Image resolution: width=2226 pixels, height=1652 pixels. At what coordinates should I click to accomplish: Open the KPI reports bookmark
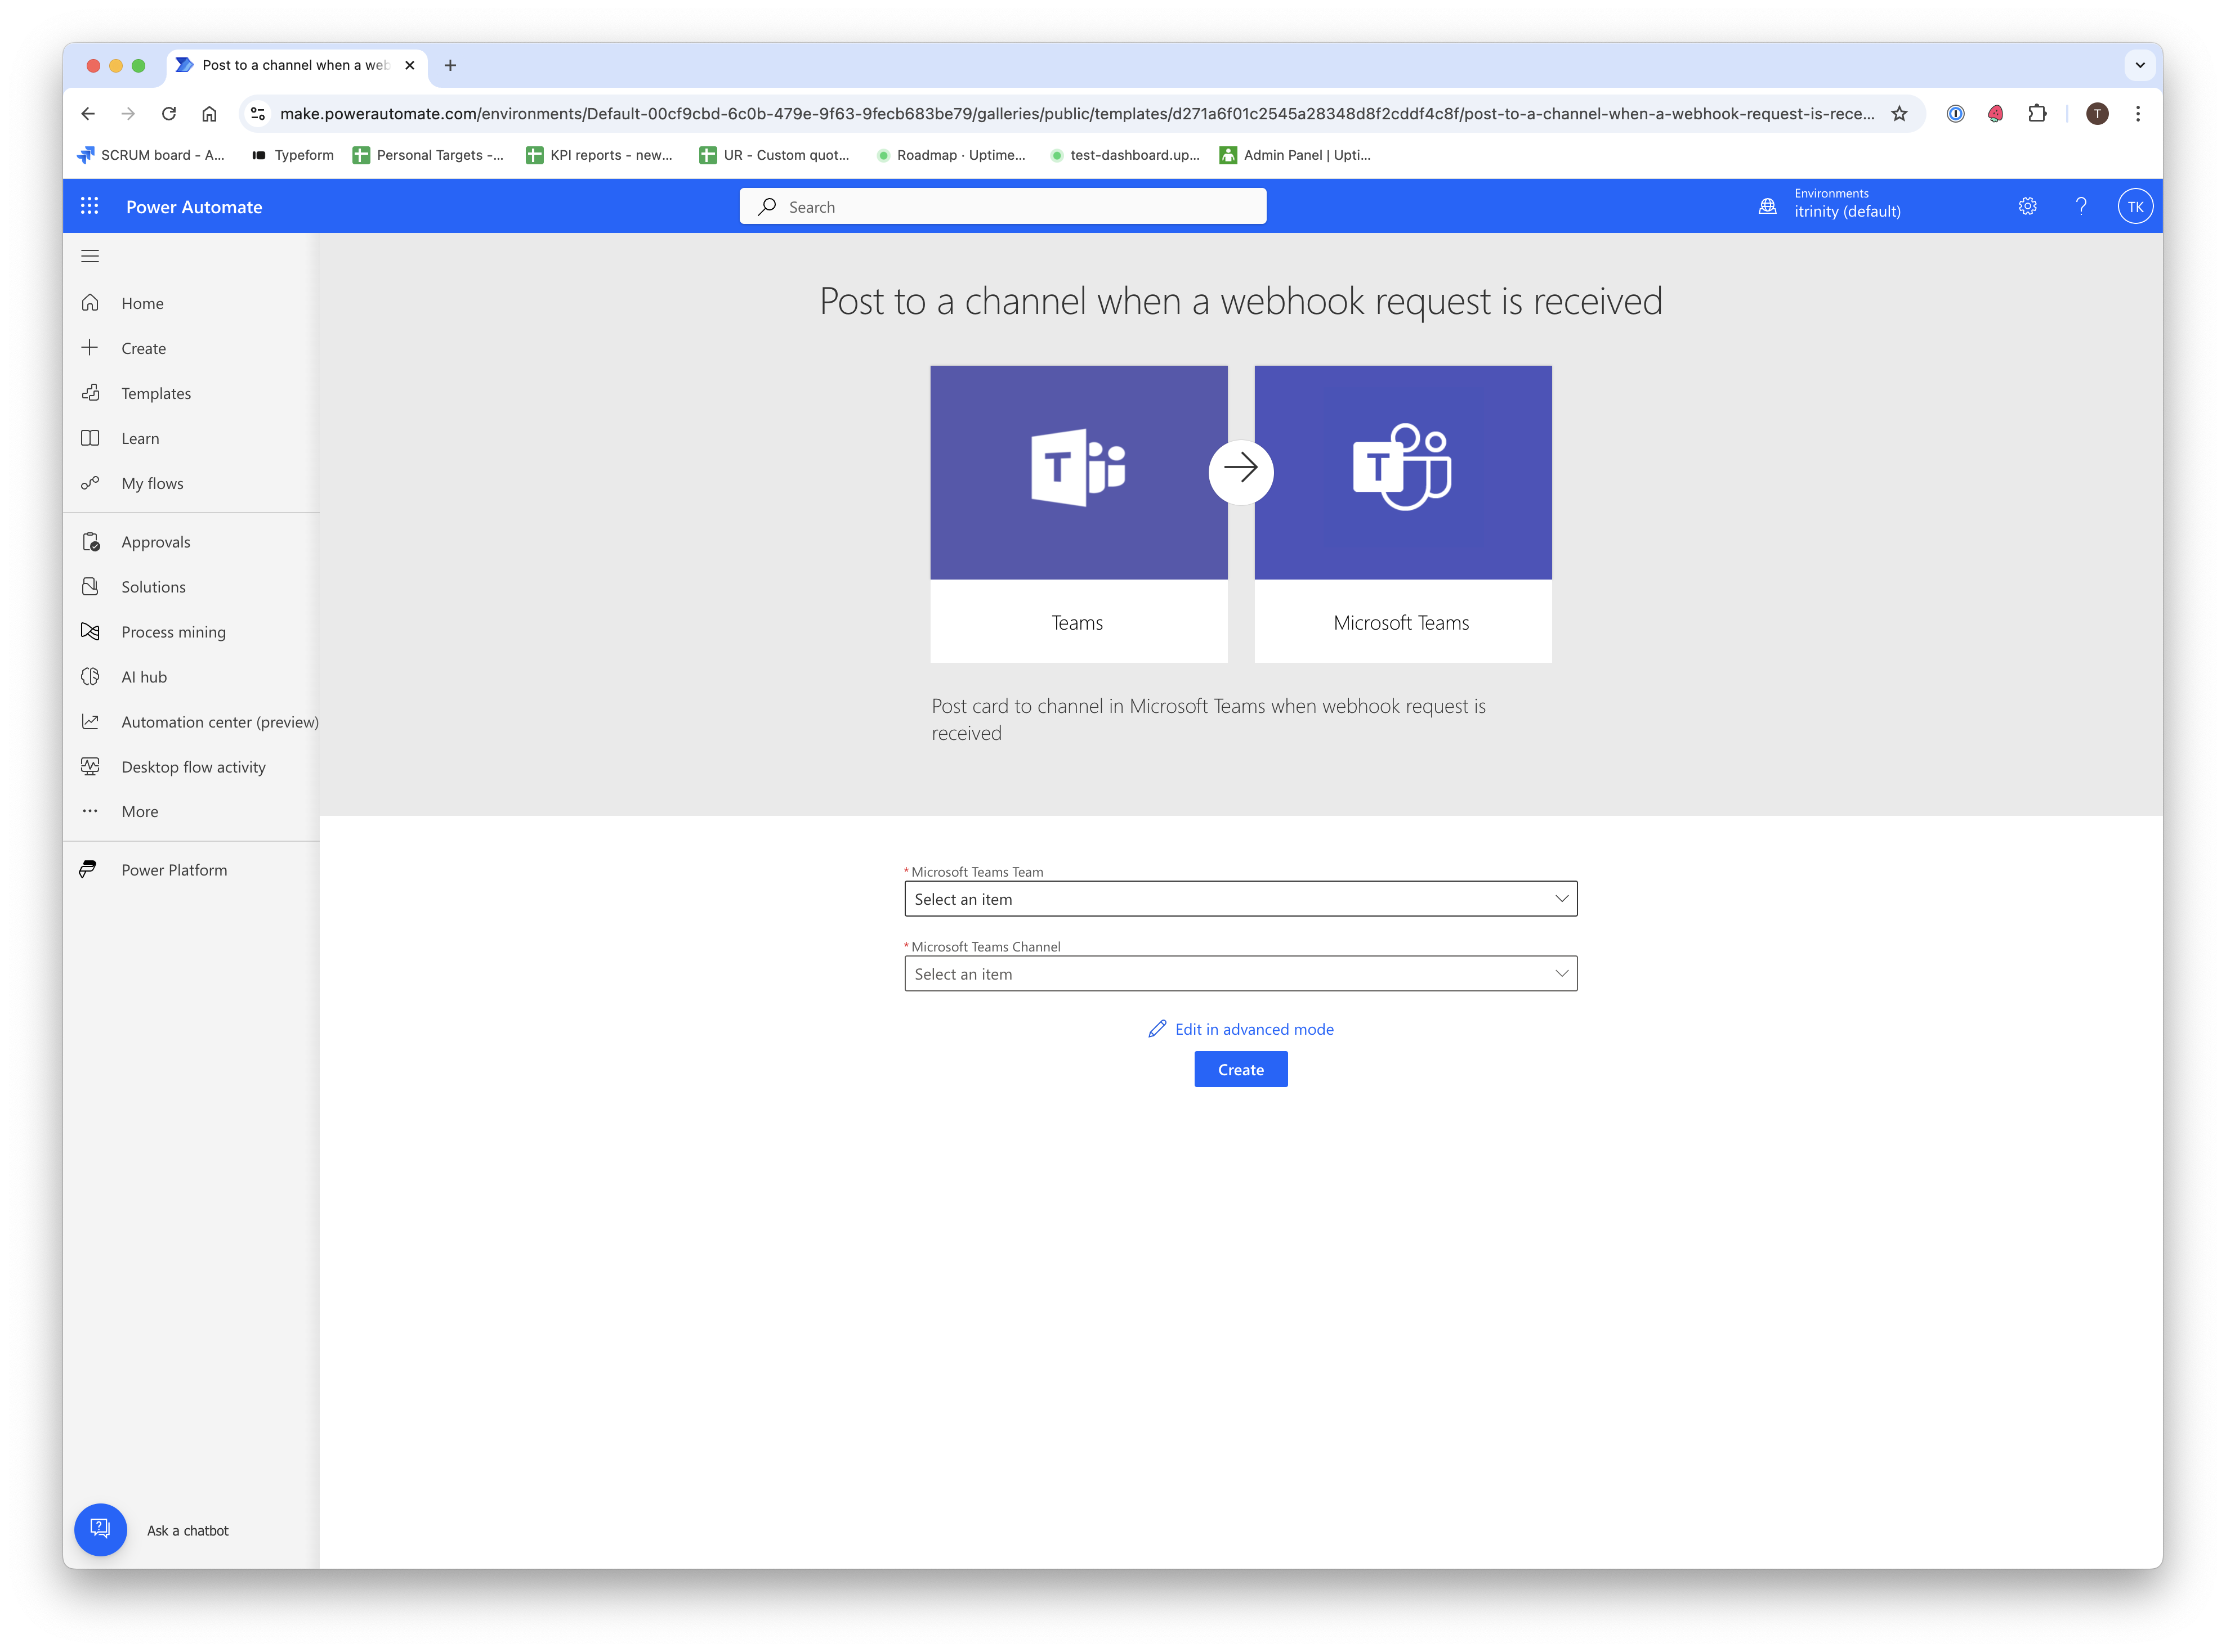[599, 155]
